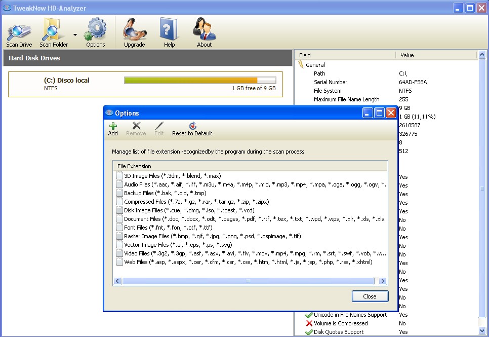489x337 pixels.
Task: Minimize the Options dialog window
Action: tap(368, 113)
